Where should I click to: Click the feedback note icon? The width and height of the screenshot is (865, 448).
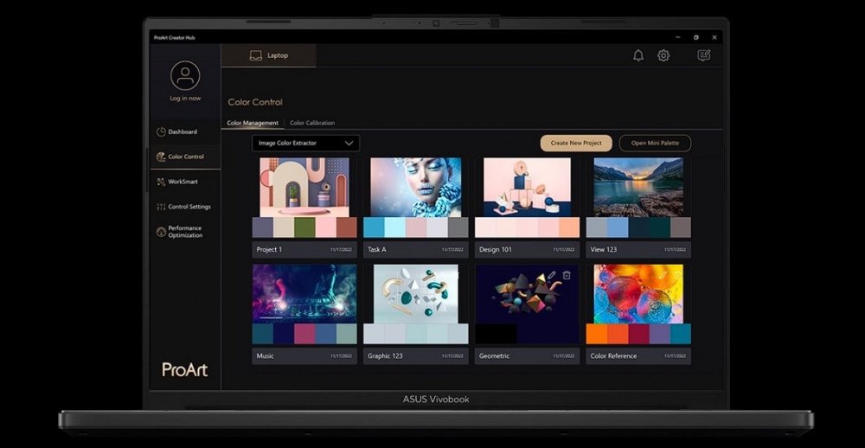(704, 55)
